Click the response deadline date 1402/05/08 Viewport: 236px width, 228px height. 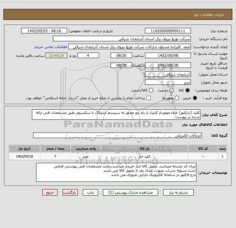click(x=168, y=56)
